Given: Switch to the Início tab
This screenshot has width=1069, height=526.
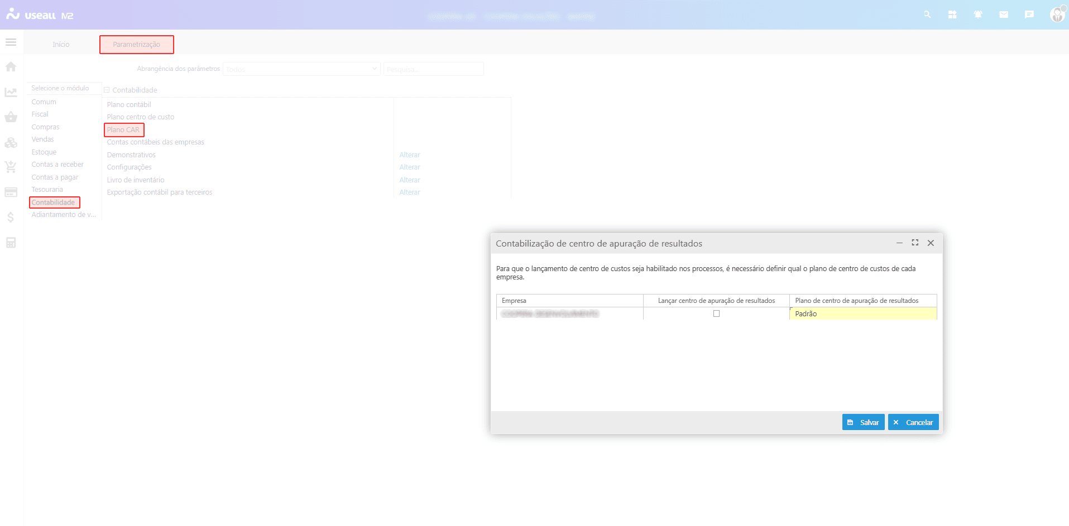Looking at the screenshot, I should (x=61, y=45).
